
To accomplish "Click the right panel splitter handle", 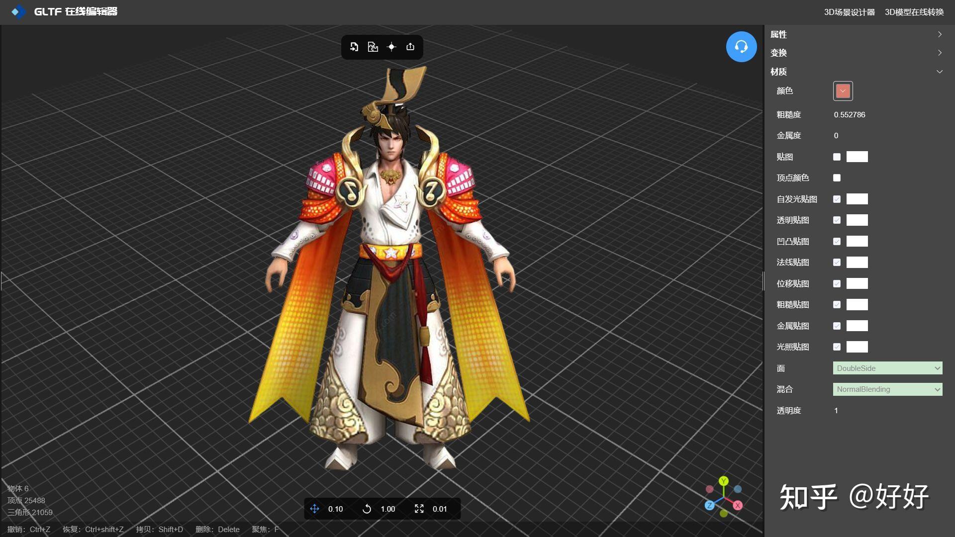I will pos(764,281).
